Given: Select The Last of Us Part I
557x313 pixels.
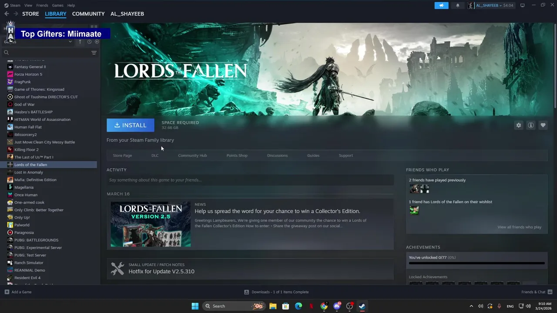Looking at the screenshot, I should coord(34,157).
